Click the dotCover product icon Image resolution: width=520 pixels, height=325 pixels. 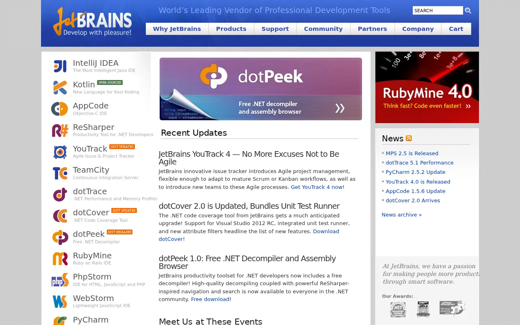coord(60,216)
